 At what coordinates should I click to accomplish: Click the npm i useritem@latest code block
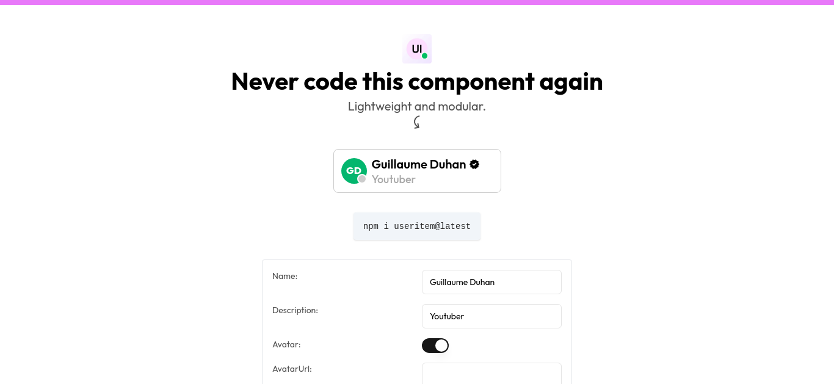pyautogui.click(x=417, y=226)
